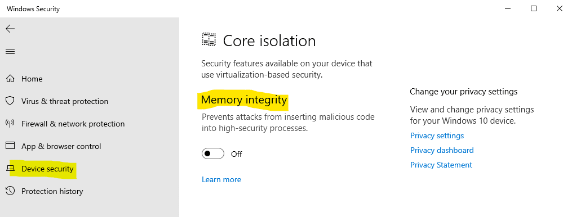The height and width of the screenshot is (217, 572).
Task: Click the Protection history clock icon
Action: point(10,191)
